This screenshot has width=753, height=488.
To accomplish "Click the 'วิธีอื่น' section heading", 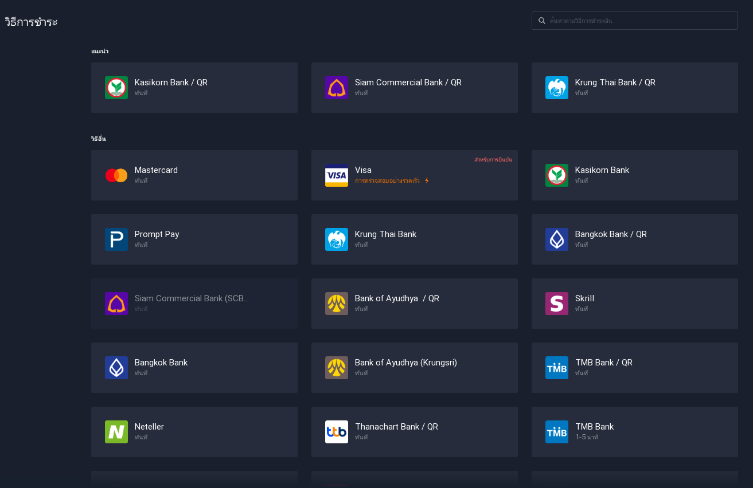I will pos(99,139).
